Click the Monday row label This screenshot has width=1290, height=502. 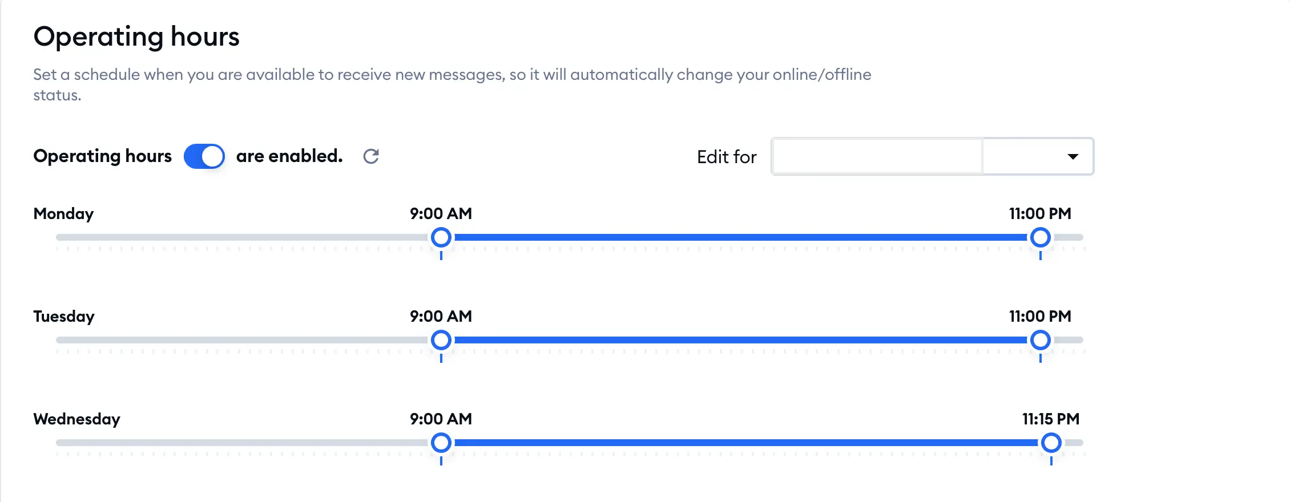pyautogui.click(x=63, y=214)
